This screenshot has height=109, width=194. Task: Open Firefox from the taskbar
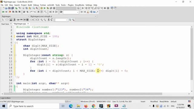click(x=86, y=106)
